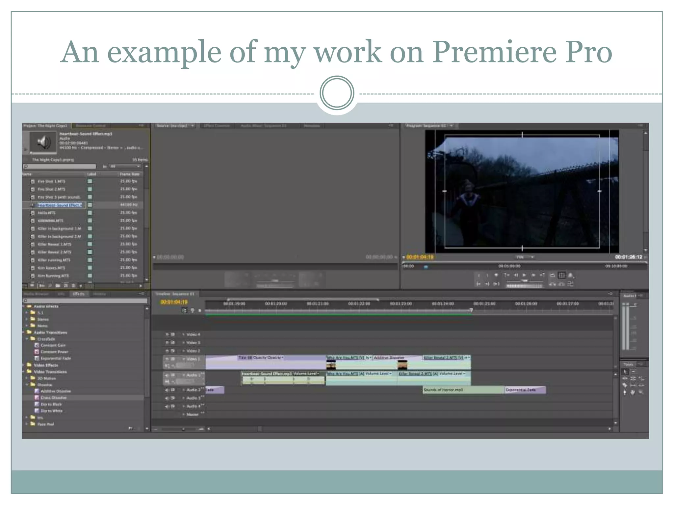
Task: Click the Name column header
Action: [53, 174]
